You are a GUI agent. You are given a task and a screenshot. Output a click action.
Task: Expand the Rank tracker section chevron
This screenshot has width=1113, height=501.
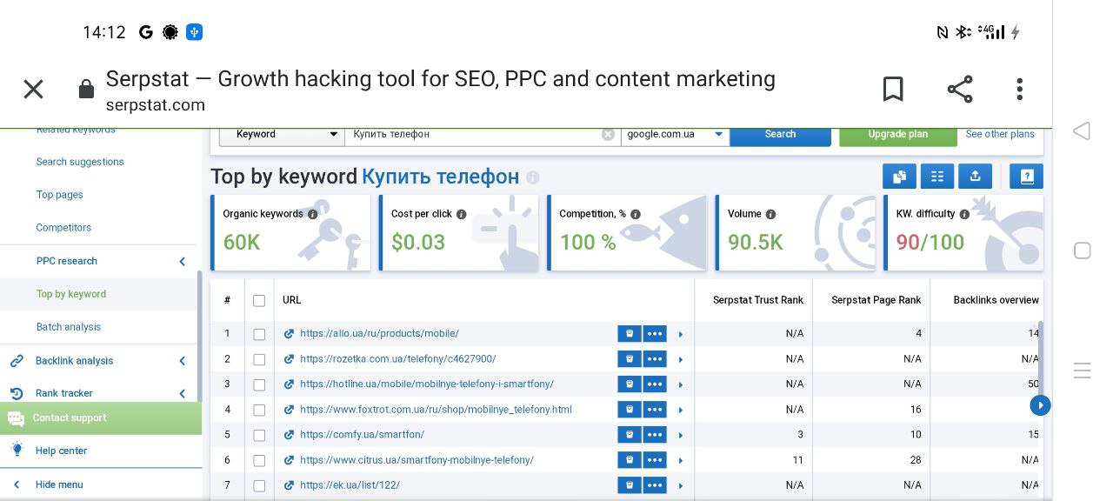coord(182,394)
